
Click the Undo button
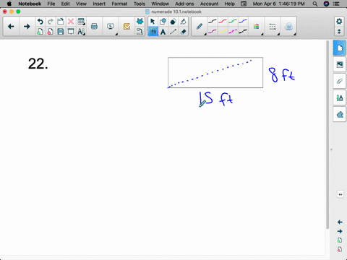40,22
